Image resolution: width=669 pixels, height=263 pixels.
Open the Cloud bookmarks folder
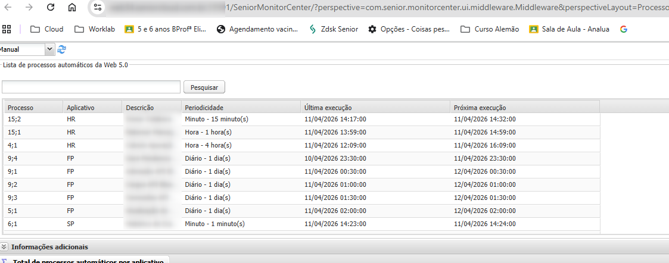46,29
